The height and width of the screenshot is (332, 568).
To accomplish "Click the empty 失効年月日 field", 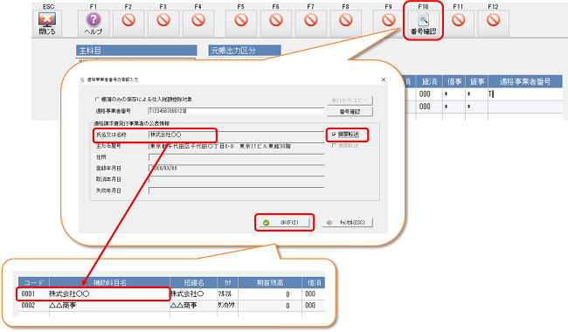I will pyautogui.click(x=236, y=190).
